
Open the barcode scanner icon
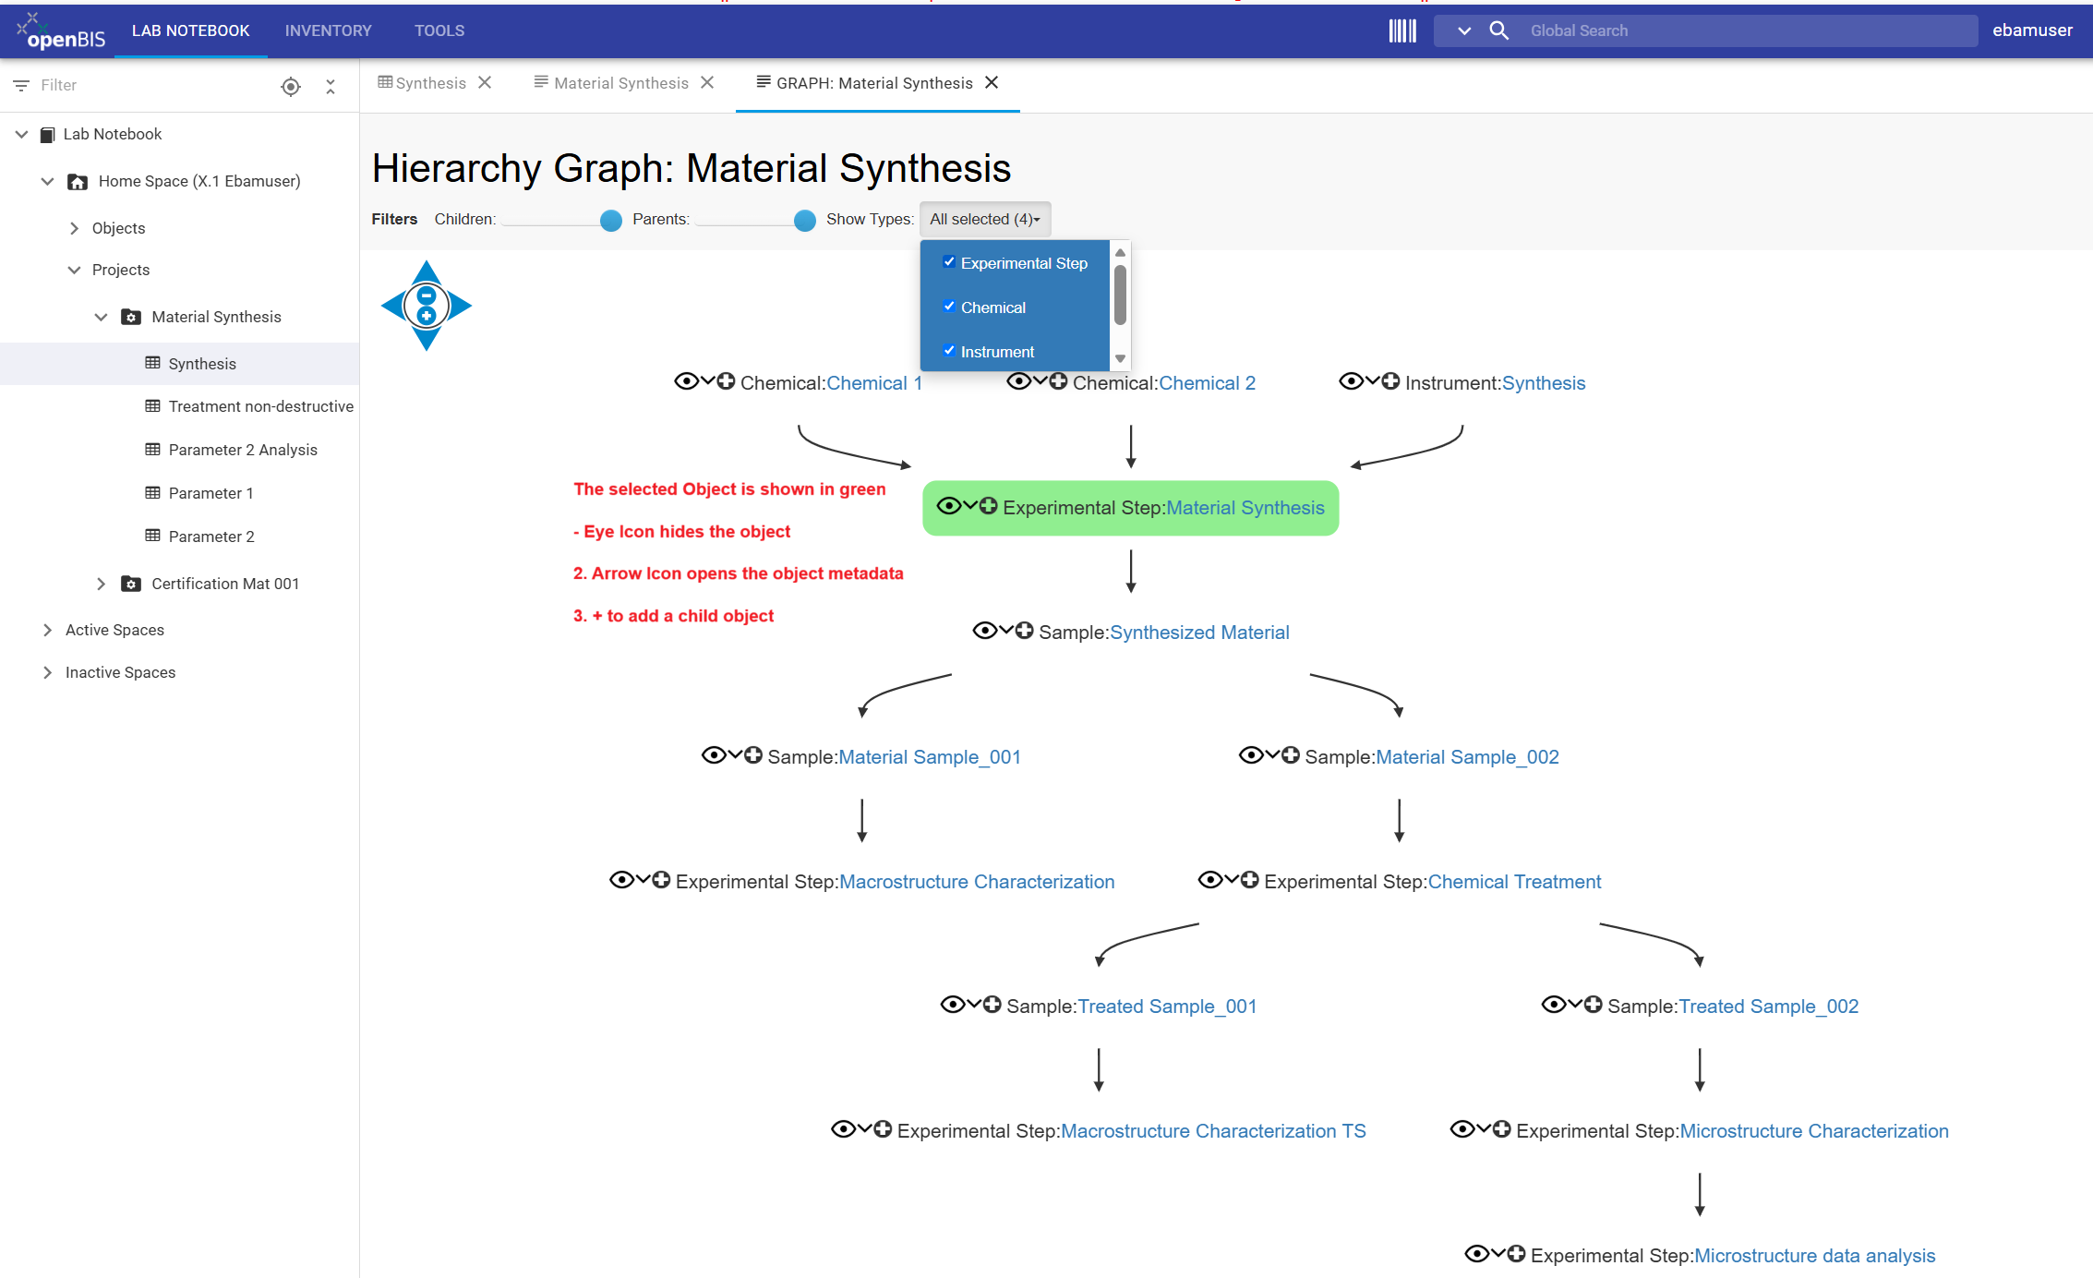point(1401,30)
